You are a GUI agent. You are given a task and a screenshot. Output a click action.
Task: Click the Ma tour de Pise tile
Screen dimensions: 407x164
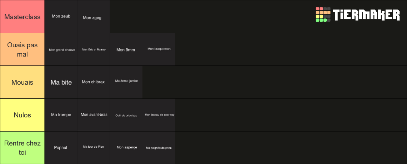94,148
